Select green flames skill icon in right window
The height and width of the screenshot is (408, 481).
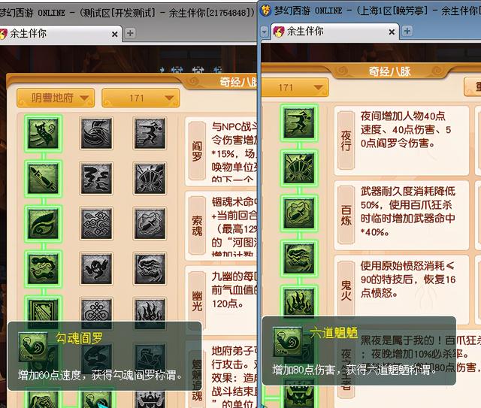pos(299,301)
